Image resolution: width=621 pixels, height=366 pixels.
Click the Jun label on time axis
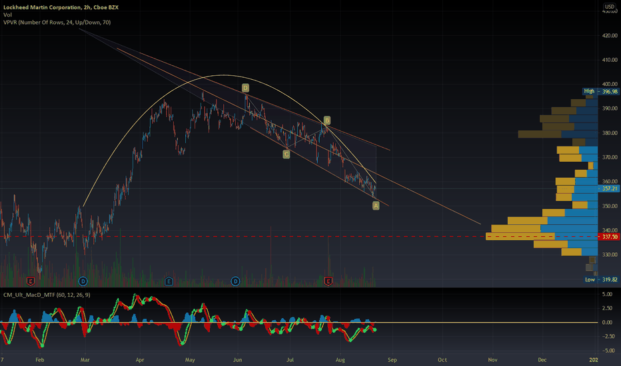point(237,359)
